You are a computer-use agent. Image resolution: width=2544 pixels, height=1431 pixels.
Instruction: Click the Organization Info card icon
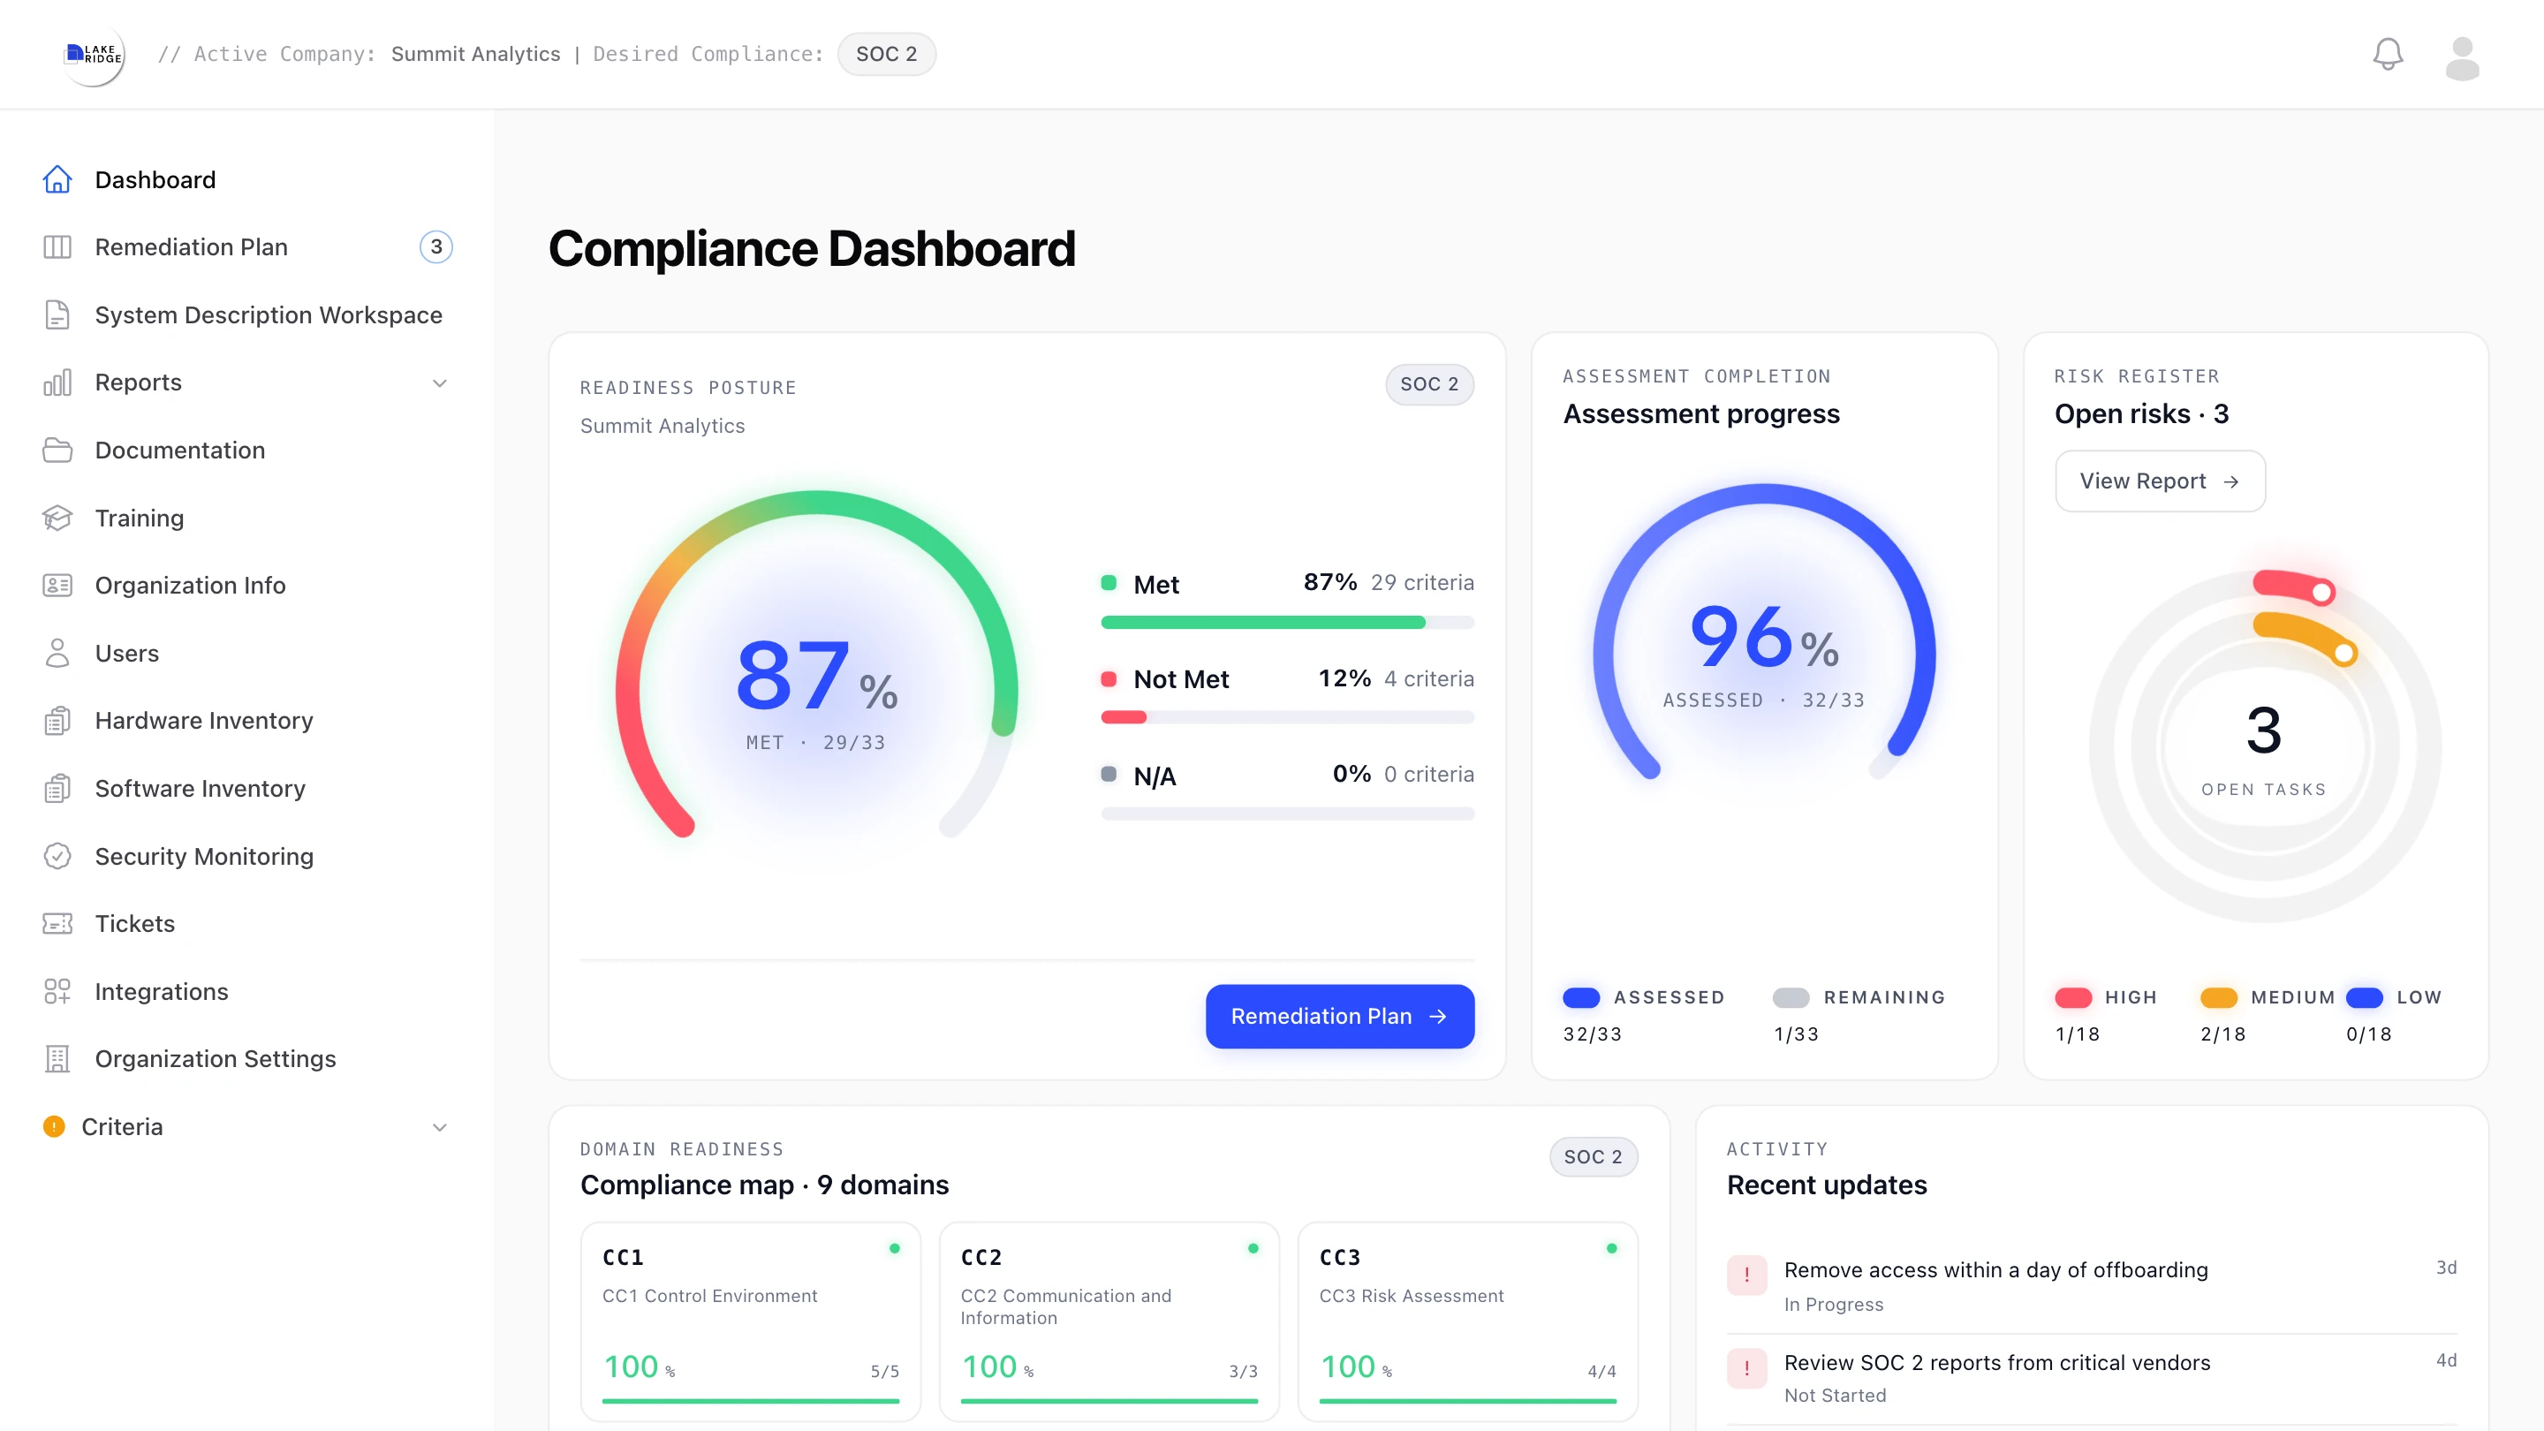[x=57, y=586]
